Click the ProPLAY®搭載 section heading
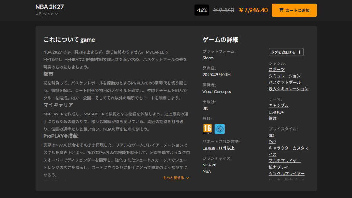Screen dimensions: 352x198 pos(60,136)
